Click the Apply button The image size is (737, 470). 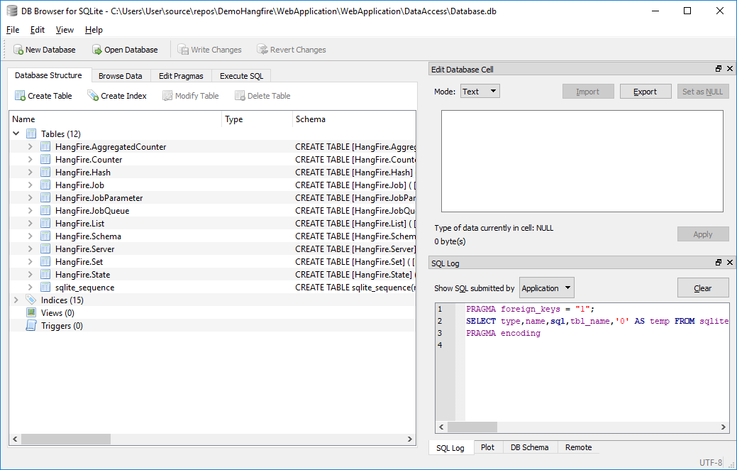point(703,234)
